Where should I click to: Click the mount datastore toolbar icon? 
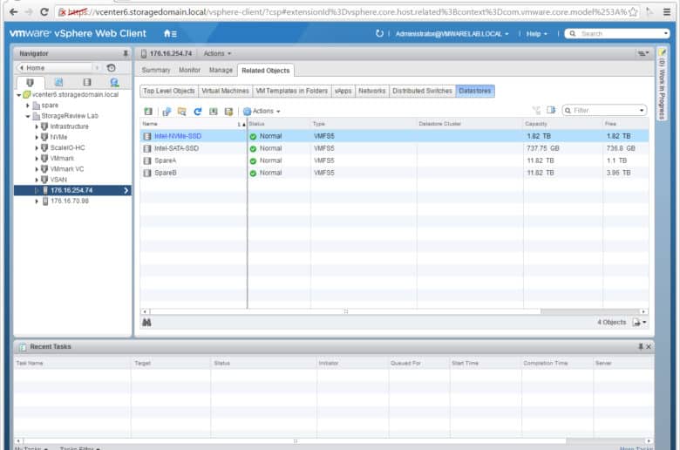point(214,111)
